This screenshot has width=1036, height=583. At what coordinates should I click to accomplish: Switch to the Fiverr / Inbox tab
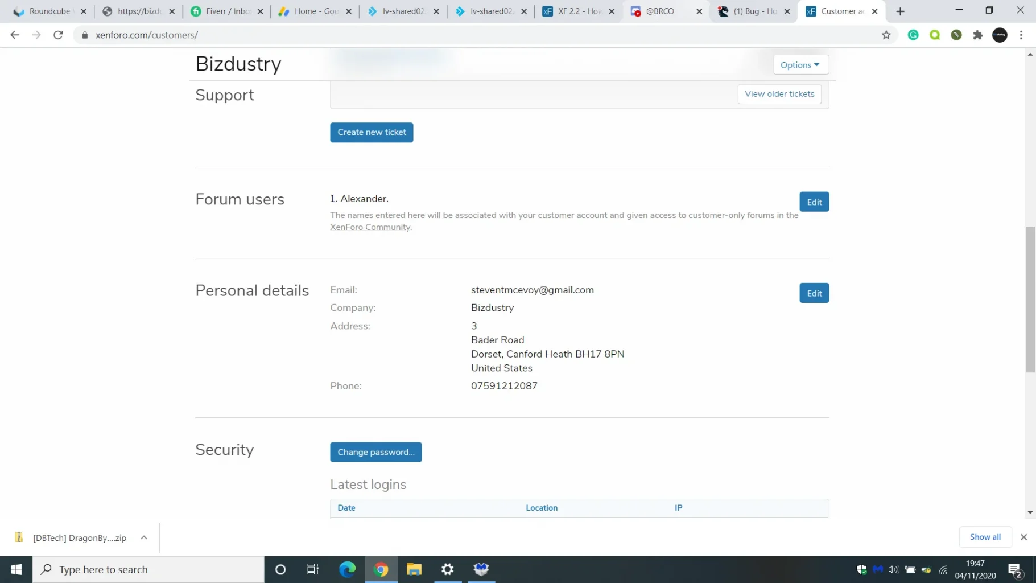coord(227,11)
